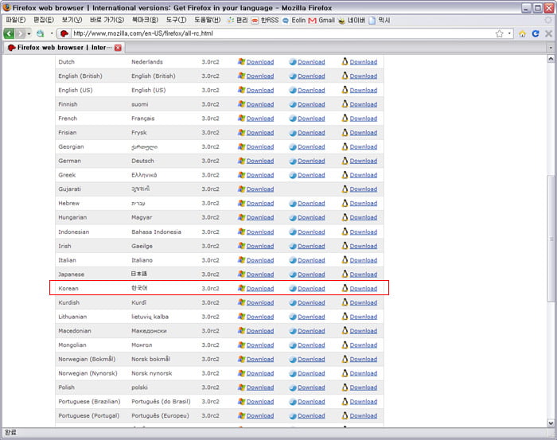Click the Mac Download link for Macedonian
Image resolution: width=557 pixels, height=440 pixels.
311,331
